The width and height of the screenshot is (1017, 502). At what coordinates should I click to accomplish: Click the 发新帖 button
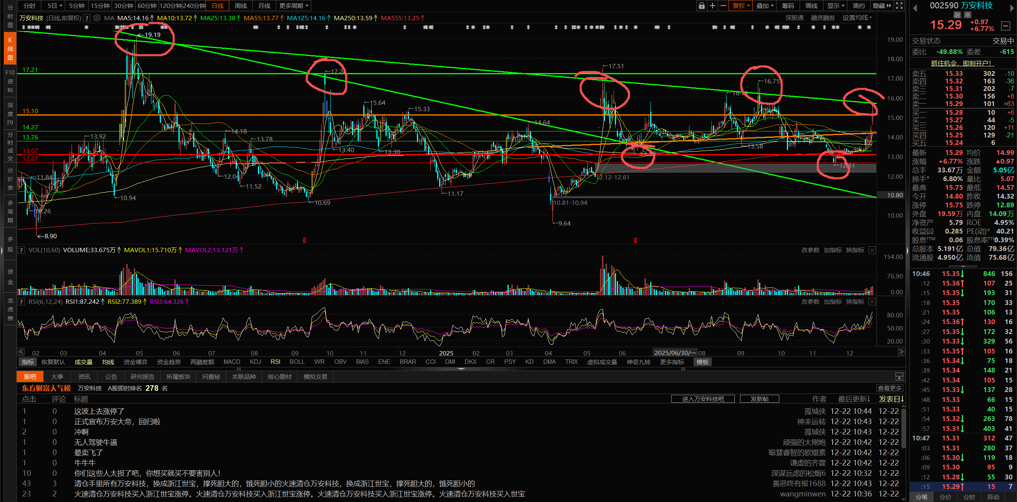(759, 399)
